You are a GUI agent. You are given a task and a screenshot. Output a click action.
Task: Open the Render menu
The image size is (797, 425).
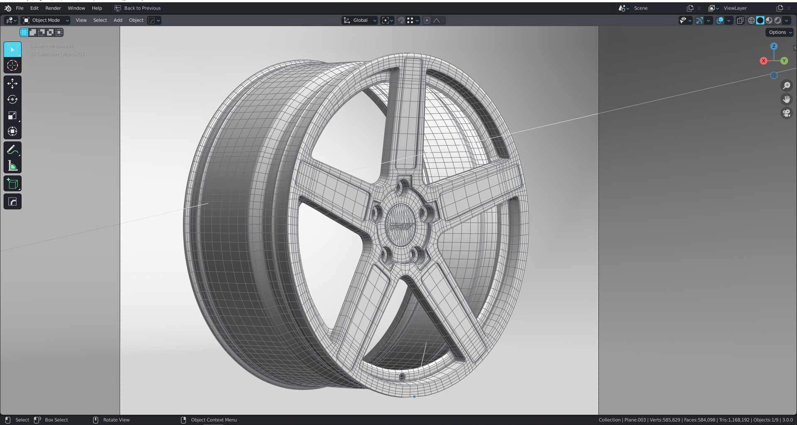coord(53,8)
